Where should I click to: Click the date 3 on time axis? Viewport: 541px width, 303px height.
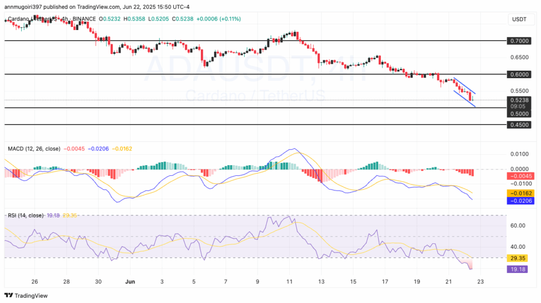point(162,282)
